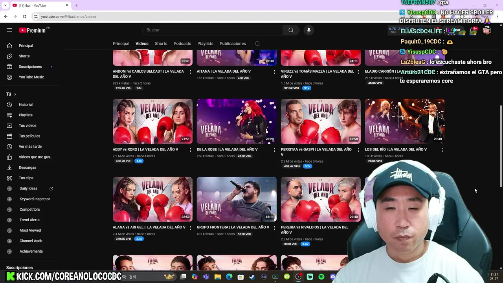The height and width of the screenshot is (283, 503).
Task: Open Steam from the taskbar
Action: [x=252, y=277]
